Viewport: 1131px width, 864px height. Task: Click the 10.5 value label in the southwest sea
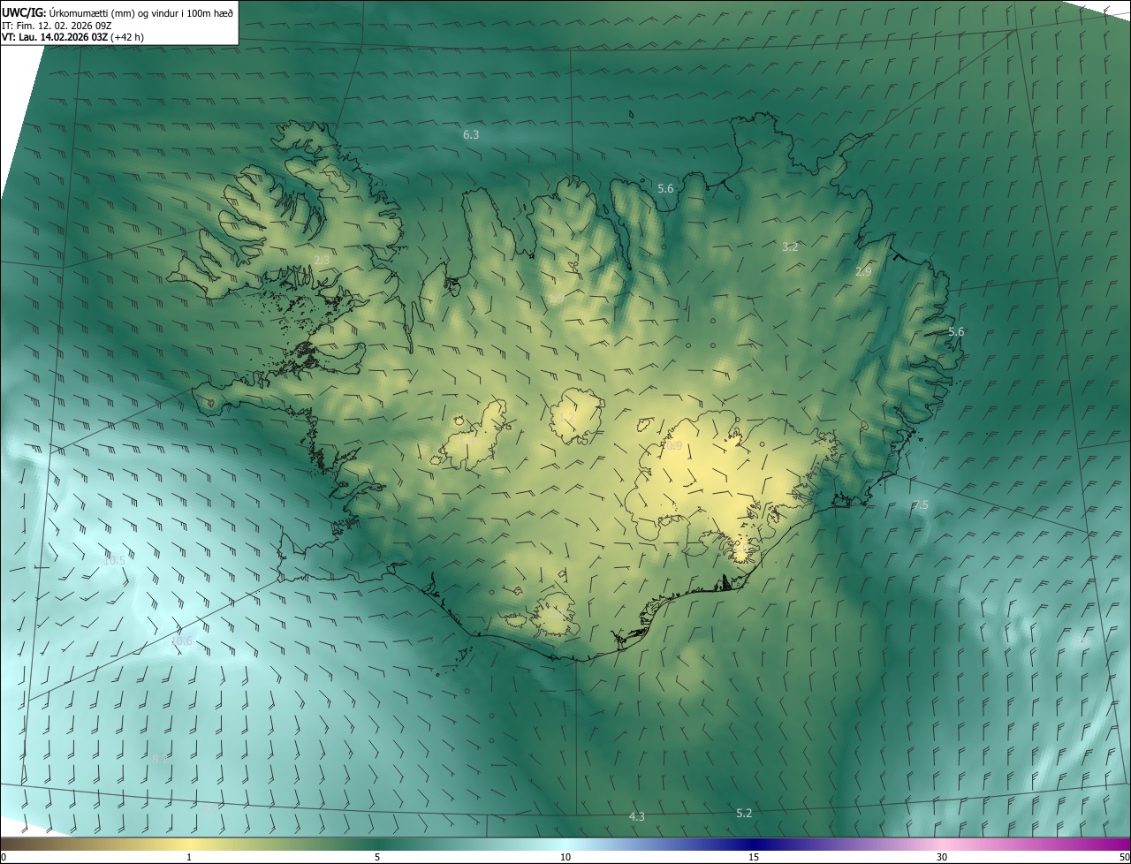coord(114,560)
